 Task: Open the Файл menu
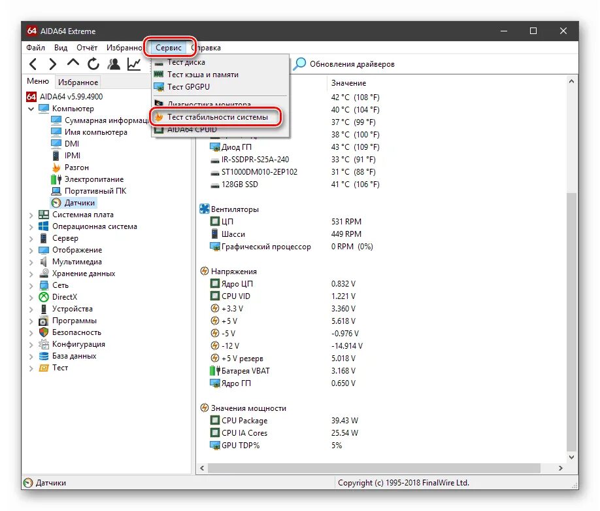tap(35, 48)
